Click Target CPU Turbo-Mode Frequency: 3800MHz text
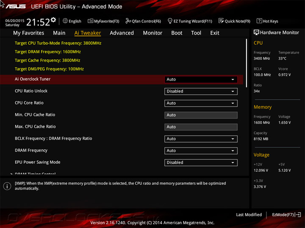305x228 pixels. pos(58,43)
